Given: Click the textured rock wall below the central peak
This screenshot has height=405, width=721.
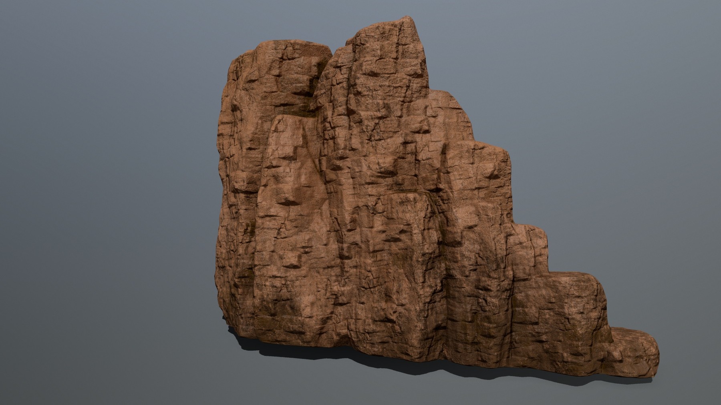Looking at the screenshot, I should pos(393,160).
